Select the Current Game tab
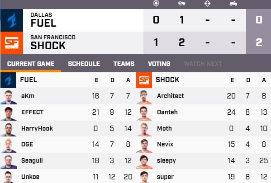 [31, 64]
